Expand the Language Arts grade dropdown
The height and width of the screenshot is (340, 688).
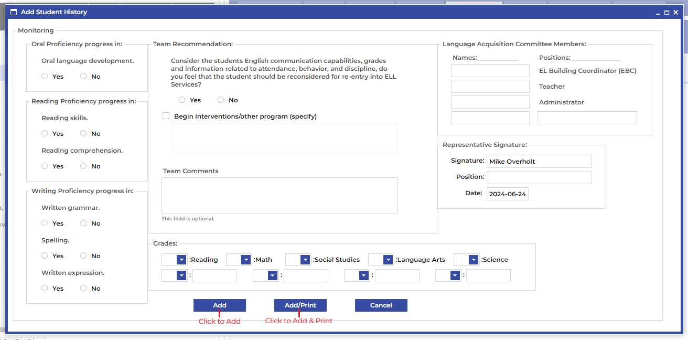pos(388,260)
